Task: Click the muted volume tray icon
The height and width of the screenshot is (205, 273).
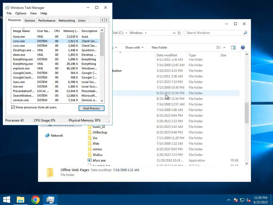Action: pos(248,200)
